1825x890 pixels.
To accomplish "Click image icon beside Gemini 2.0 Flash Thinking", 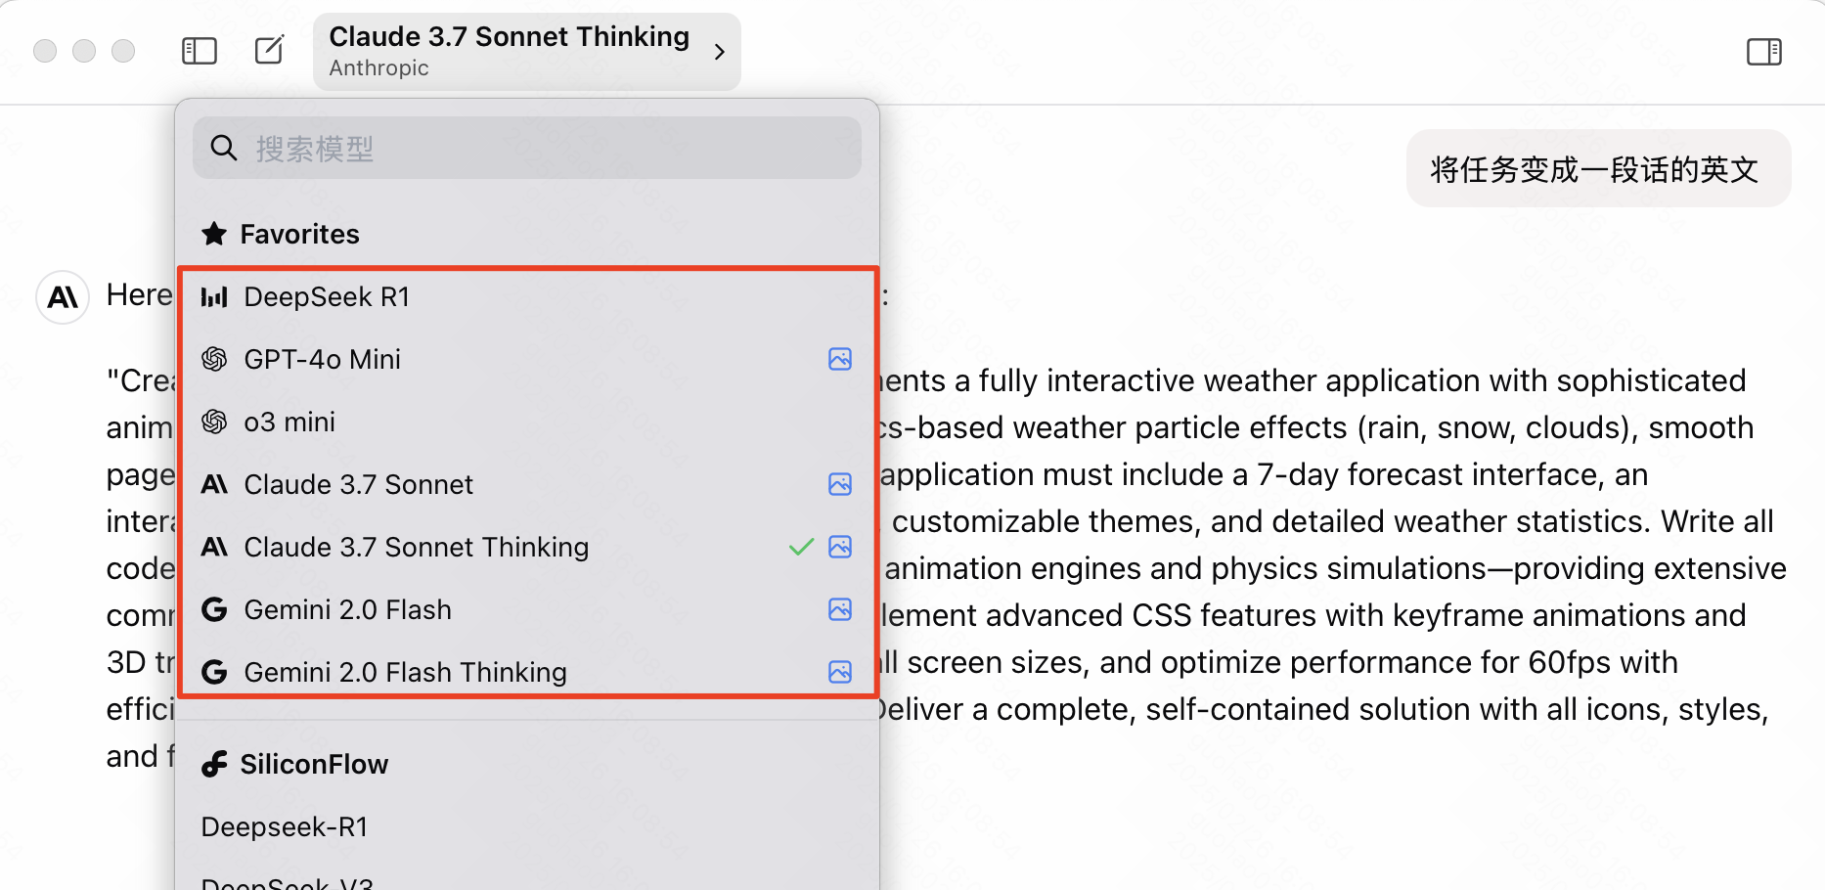I will pos(840,672).
